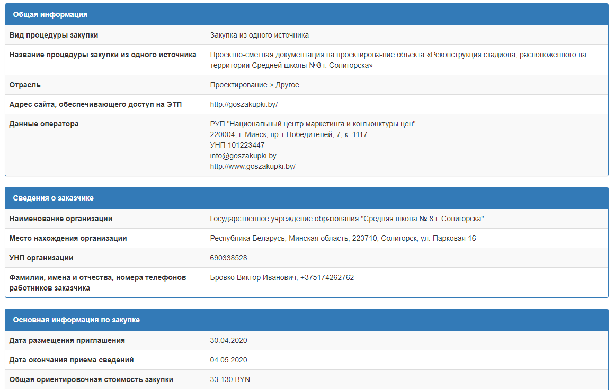The width and height of the screenshot is (614, 390).
Task: Click the contact "Бровко Виктор Иванович" phone entry
Action: (282, 277)
